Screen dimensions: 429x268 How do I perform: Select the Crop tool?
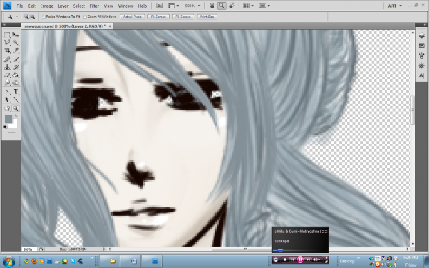coord(7,50)
